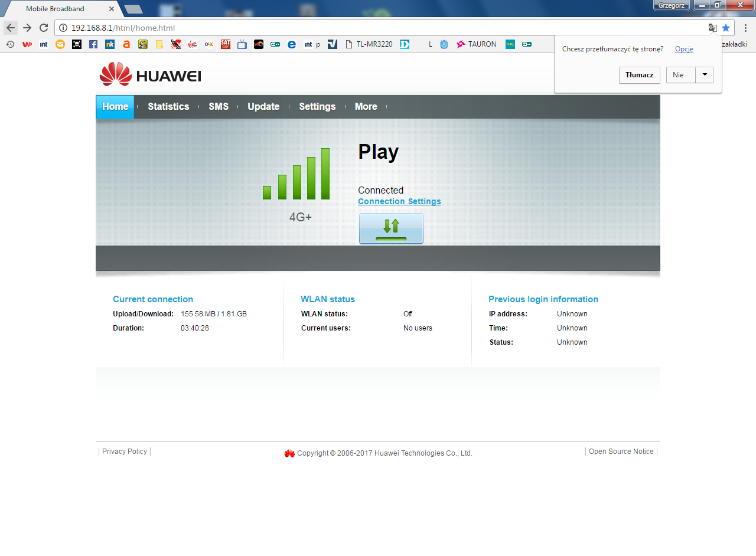Open the Privacy Policy link
This screenshot has width=756, height=556.
pos(125,452)
